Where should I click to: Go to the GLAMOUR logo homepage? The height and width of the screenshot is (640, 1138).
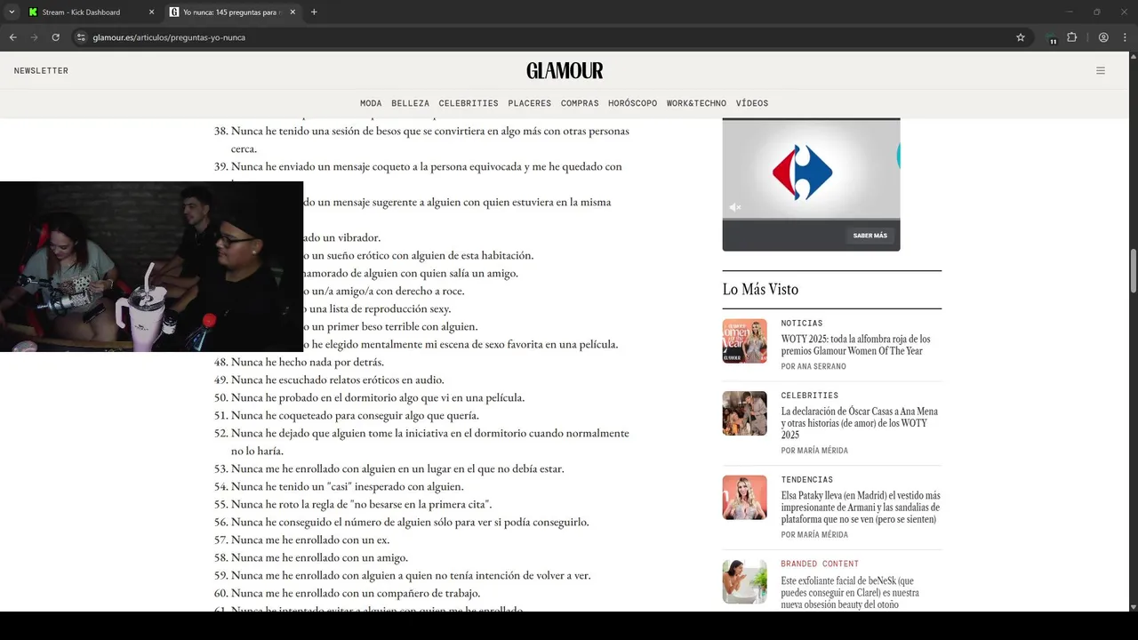point(565,71)
